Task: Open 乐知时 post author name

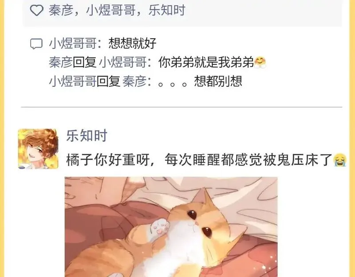Action: (x=87, y=136)
